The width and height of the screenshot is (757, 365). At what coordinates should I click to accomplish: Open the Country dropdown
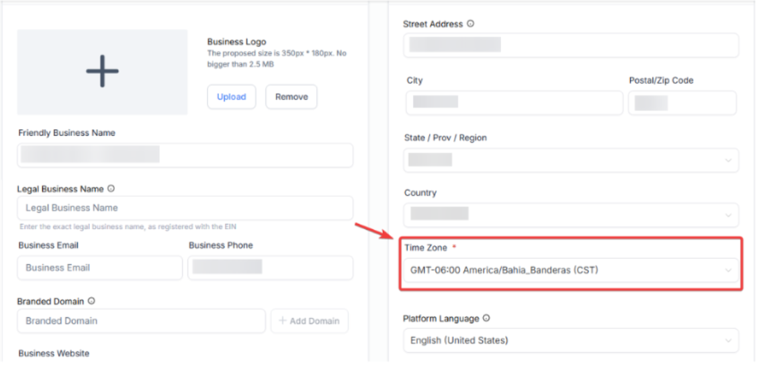pyautogui.click(x=570, y=214)
